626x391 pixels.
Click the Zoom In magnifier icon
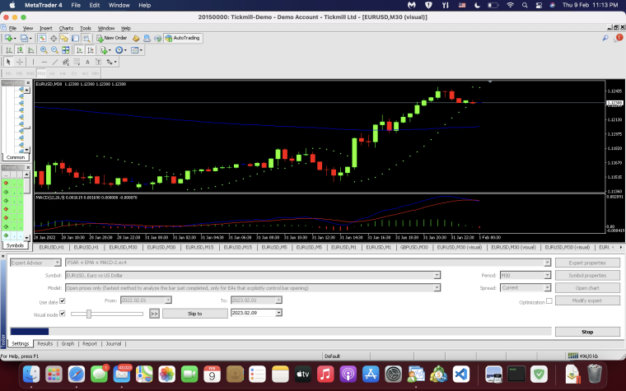[44, 50]
